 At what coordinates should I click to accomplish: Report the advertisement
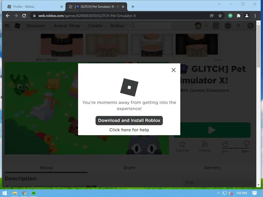tap(218, 60)
